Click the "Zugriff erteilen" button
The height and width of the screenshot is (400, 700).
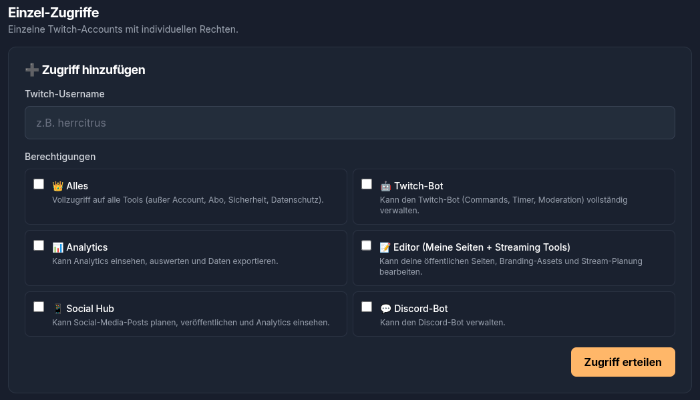pos(623,361)
